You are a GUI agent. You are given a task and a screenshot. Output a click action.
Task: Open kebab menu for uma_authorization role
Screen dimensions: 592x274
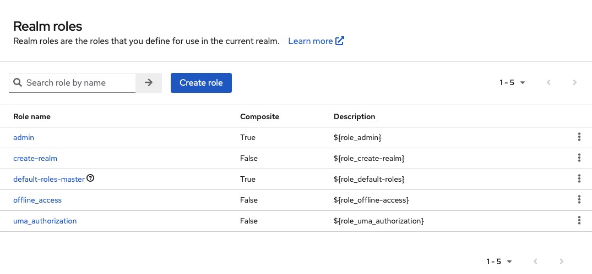(579, 221)
